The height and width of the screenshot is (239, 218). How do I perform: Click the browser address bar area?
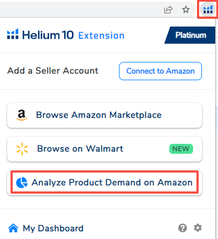tap(80, 9)
